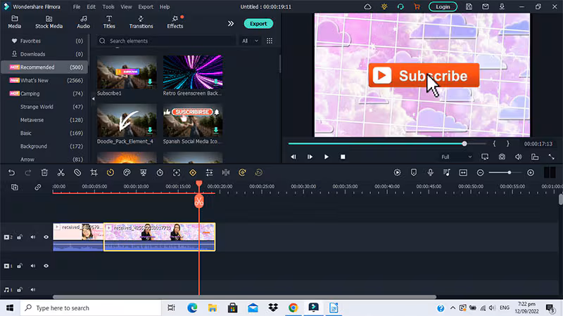563x316 pixels.
Task: Select the Crop tool icon
Action: point(94,173)
